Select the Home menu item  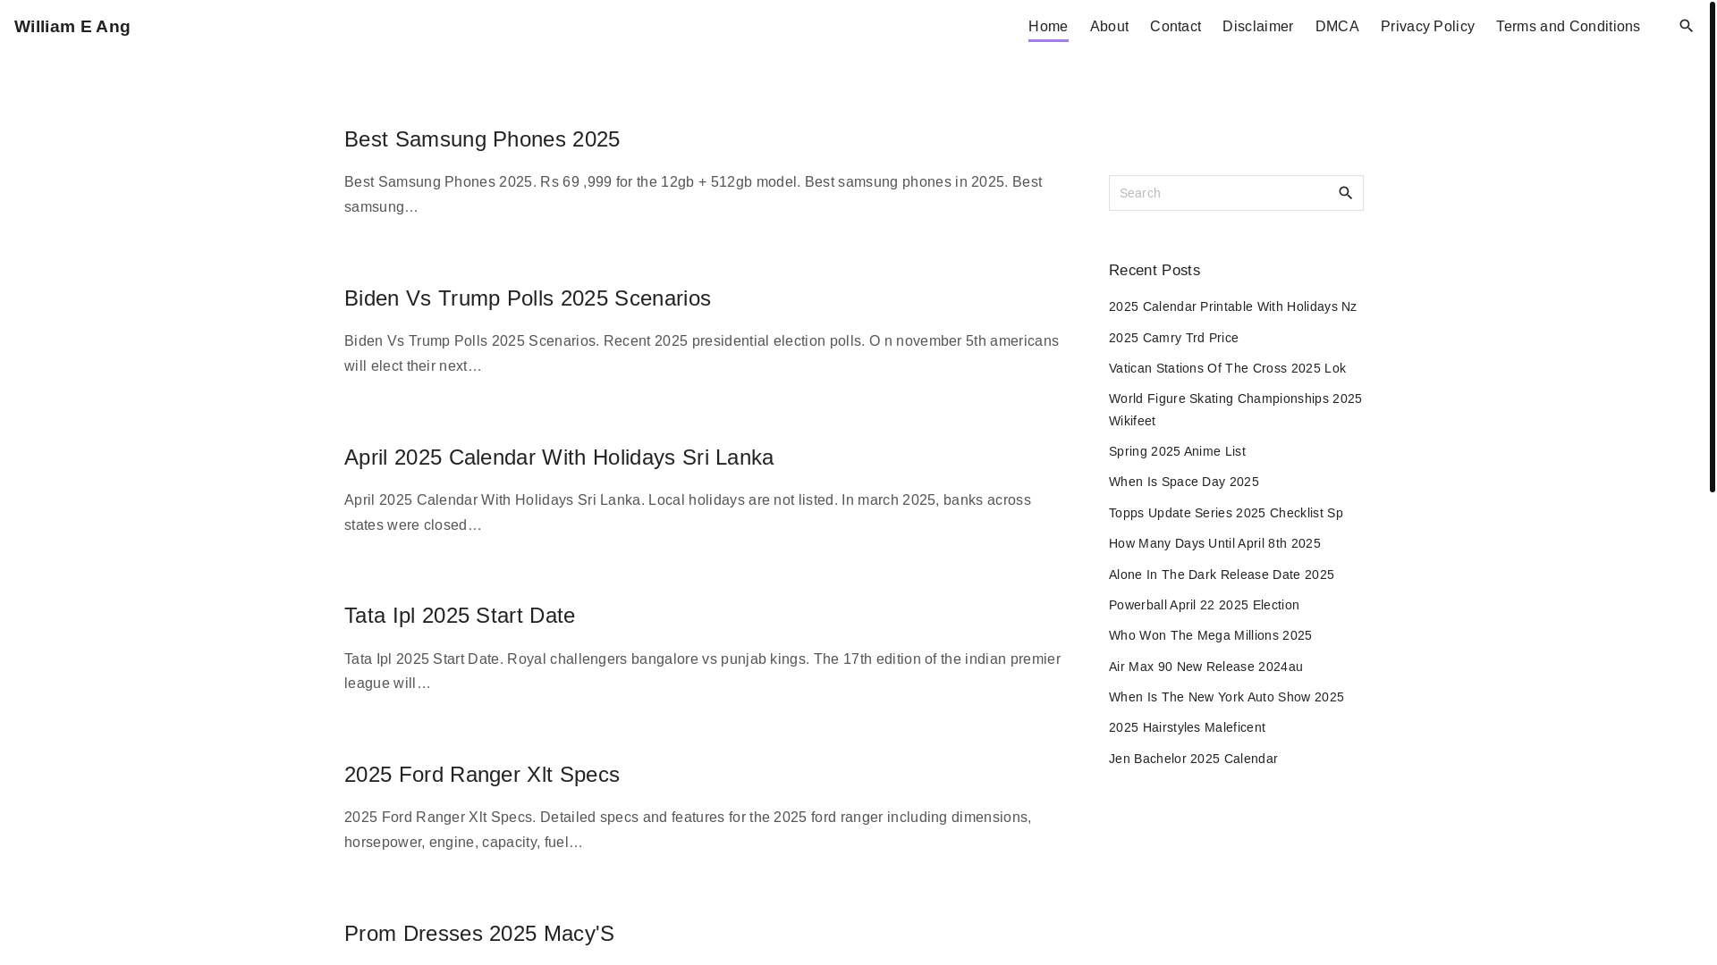(x=1048, y=27)
